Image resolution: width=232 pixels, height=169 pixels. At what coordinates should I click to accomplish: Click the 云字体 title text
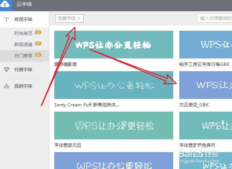24,4
